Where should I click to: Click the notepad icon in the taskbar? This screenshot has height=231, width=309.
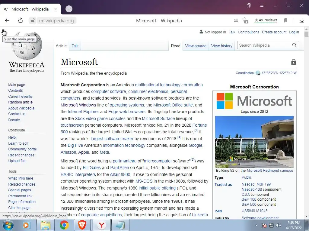pyautogui.click(x=120, y=225)
